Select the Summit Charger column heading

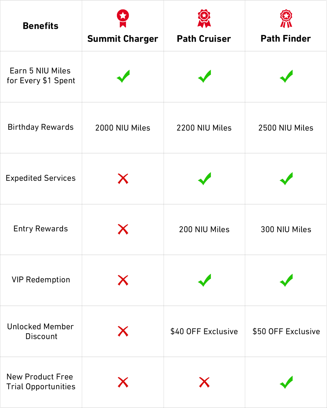pyautogui.click(x=123, y=39)
